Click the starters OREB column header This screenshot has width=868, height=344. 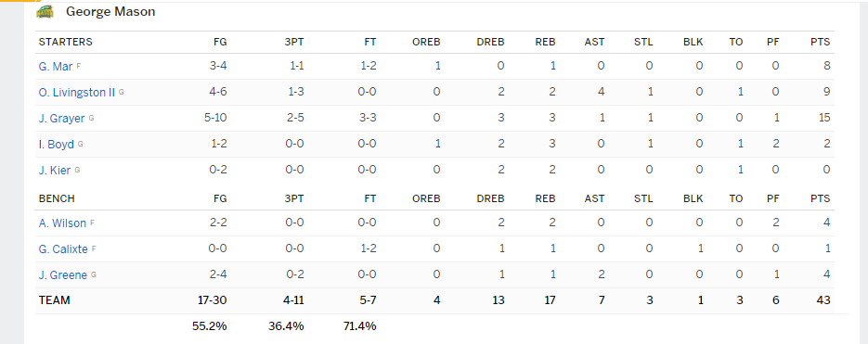[x=426, y=42]
